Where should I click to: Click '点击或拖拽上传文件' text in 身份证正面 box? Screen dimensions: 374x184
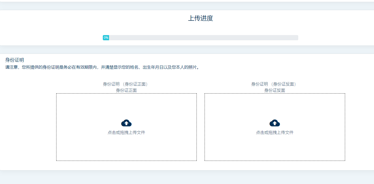tap(126, 133)
